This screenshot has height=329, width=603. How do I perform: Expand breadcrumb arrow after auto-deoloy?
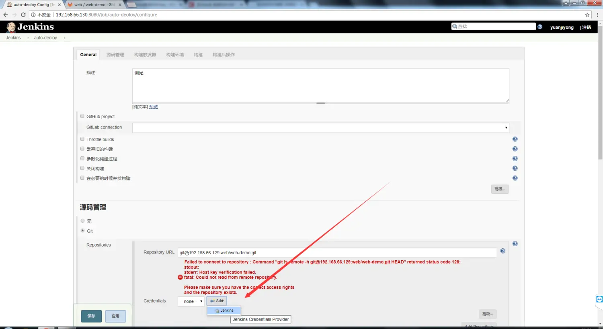tap(64, 38)
